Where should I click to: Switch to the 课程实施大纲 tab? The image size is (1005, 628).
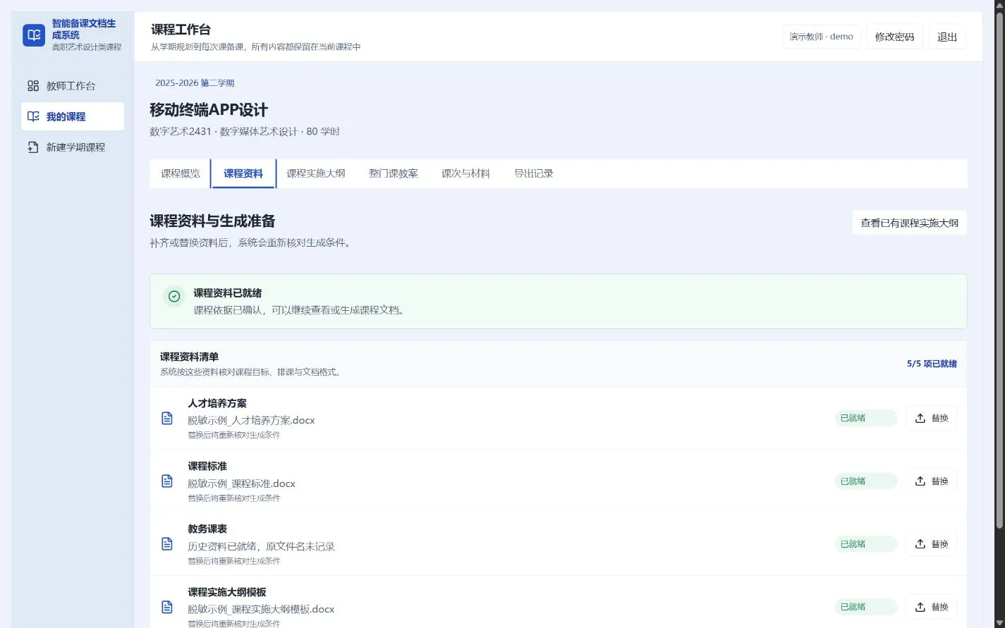coord(316,173)
